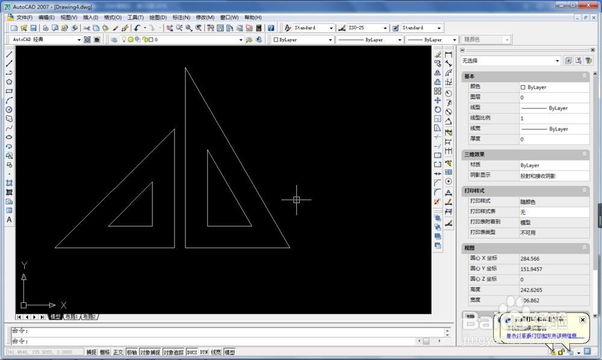The height and width of the screenshot is (360, 602).
Task: Click the Undo arrow icon
Action: point(137,28)
